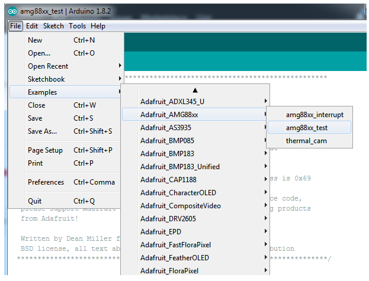Click the Arduino logo in the title bar
The width and height of the screenshot is (369, 281).
(12, 11)
